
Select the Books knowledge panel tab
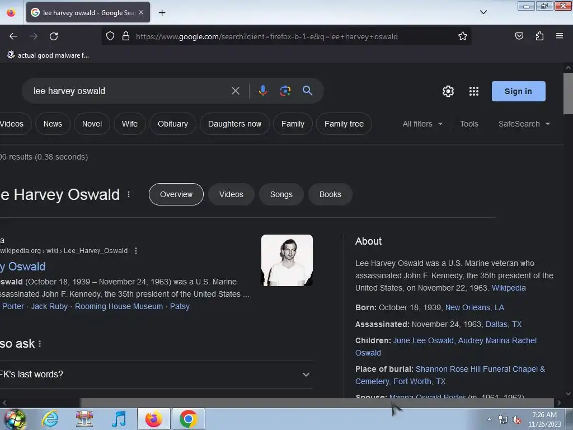click(330, 194)
